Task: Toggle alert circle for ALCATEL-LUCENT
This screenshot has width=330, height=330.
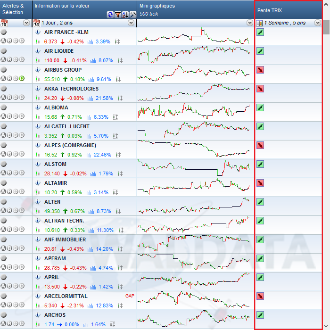Action: click(x=4, y=126)
